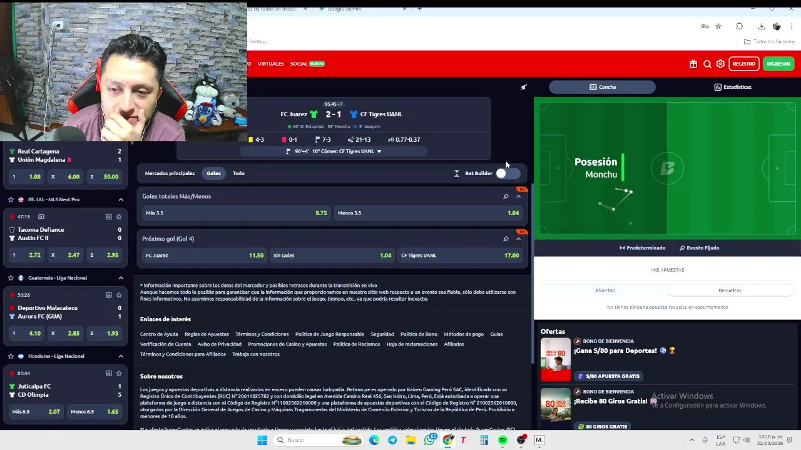Viewport: 801px width, 450px height.
Task: Open browser downloads icon
Action: point(762,26)
